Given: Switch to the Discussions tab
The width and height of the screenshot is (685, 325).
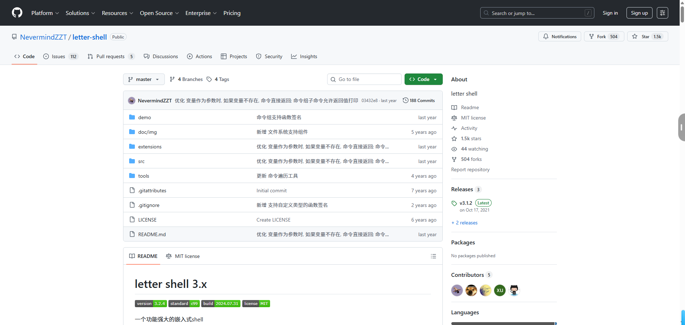Looking at the screenshot, I should (161, 56).
